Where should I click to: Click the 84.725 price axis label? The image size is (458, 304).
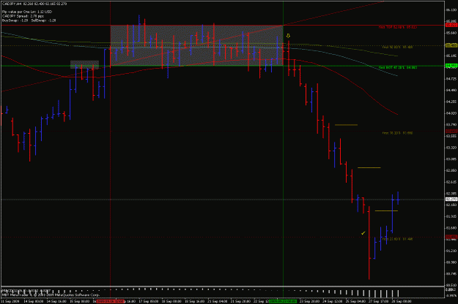tap(451, 79)
